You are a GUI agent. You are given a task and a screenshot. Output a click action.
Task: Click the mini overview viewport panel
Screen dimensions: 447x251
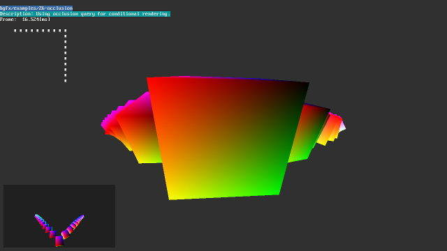59,216
